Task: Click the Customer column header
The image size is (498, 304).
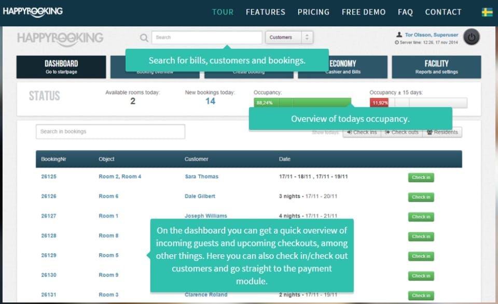Action: tap(196, 159)
